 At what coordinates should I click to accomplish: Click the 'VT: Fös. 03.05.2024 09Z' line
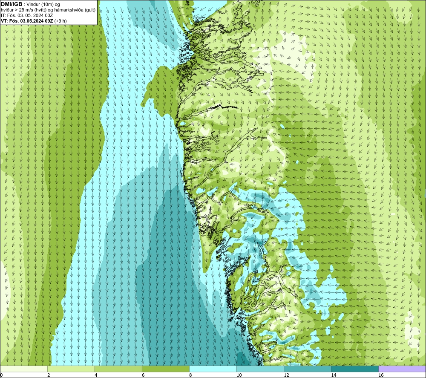click(27, 20)
